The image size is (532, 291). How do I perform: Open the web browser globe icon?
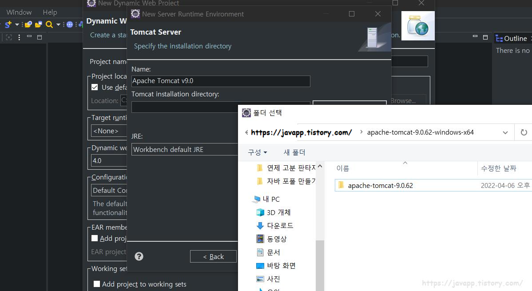(70, 24)
